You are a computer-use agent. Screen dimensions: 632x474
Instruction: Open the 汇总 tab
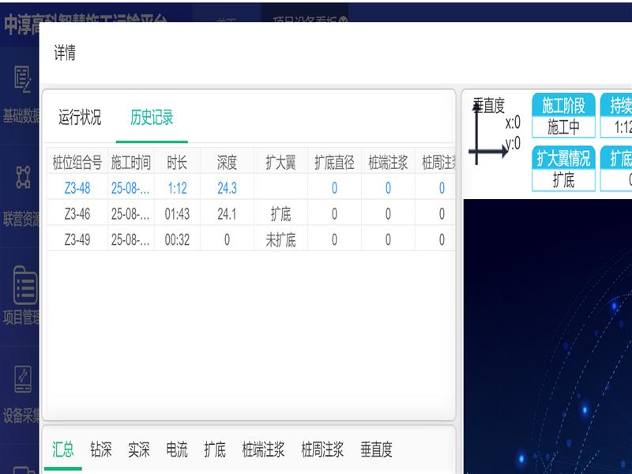(63, 450)
